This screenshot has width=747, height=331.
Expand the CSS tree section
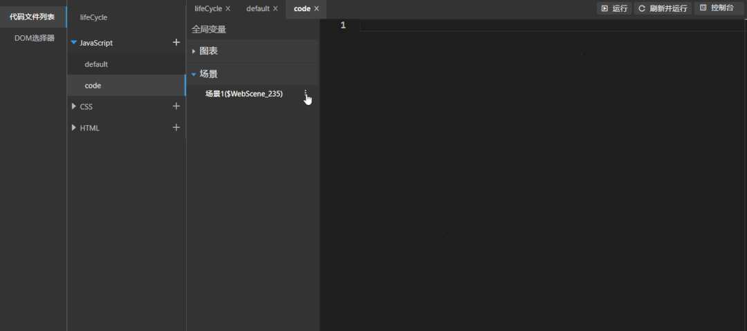[74, 106]
